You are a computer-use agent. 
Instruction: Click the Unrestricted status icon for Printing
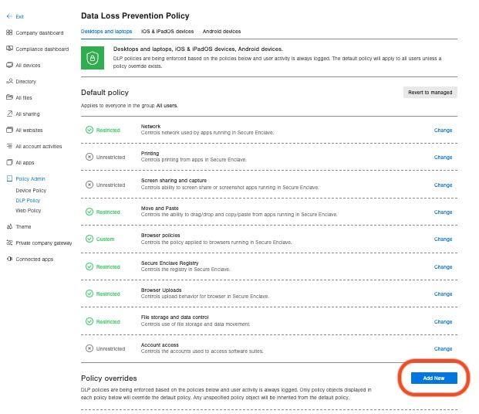point(89,157)
